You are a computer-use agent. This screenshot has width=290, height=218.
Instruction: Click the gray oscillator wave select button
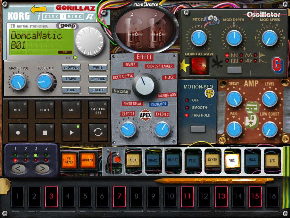point(234,70)
